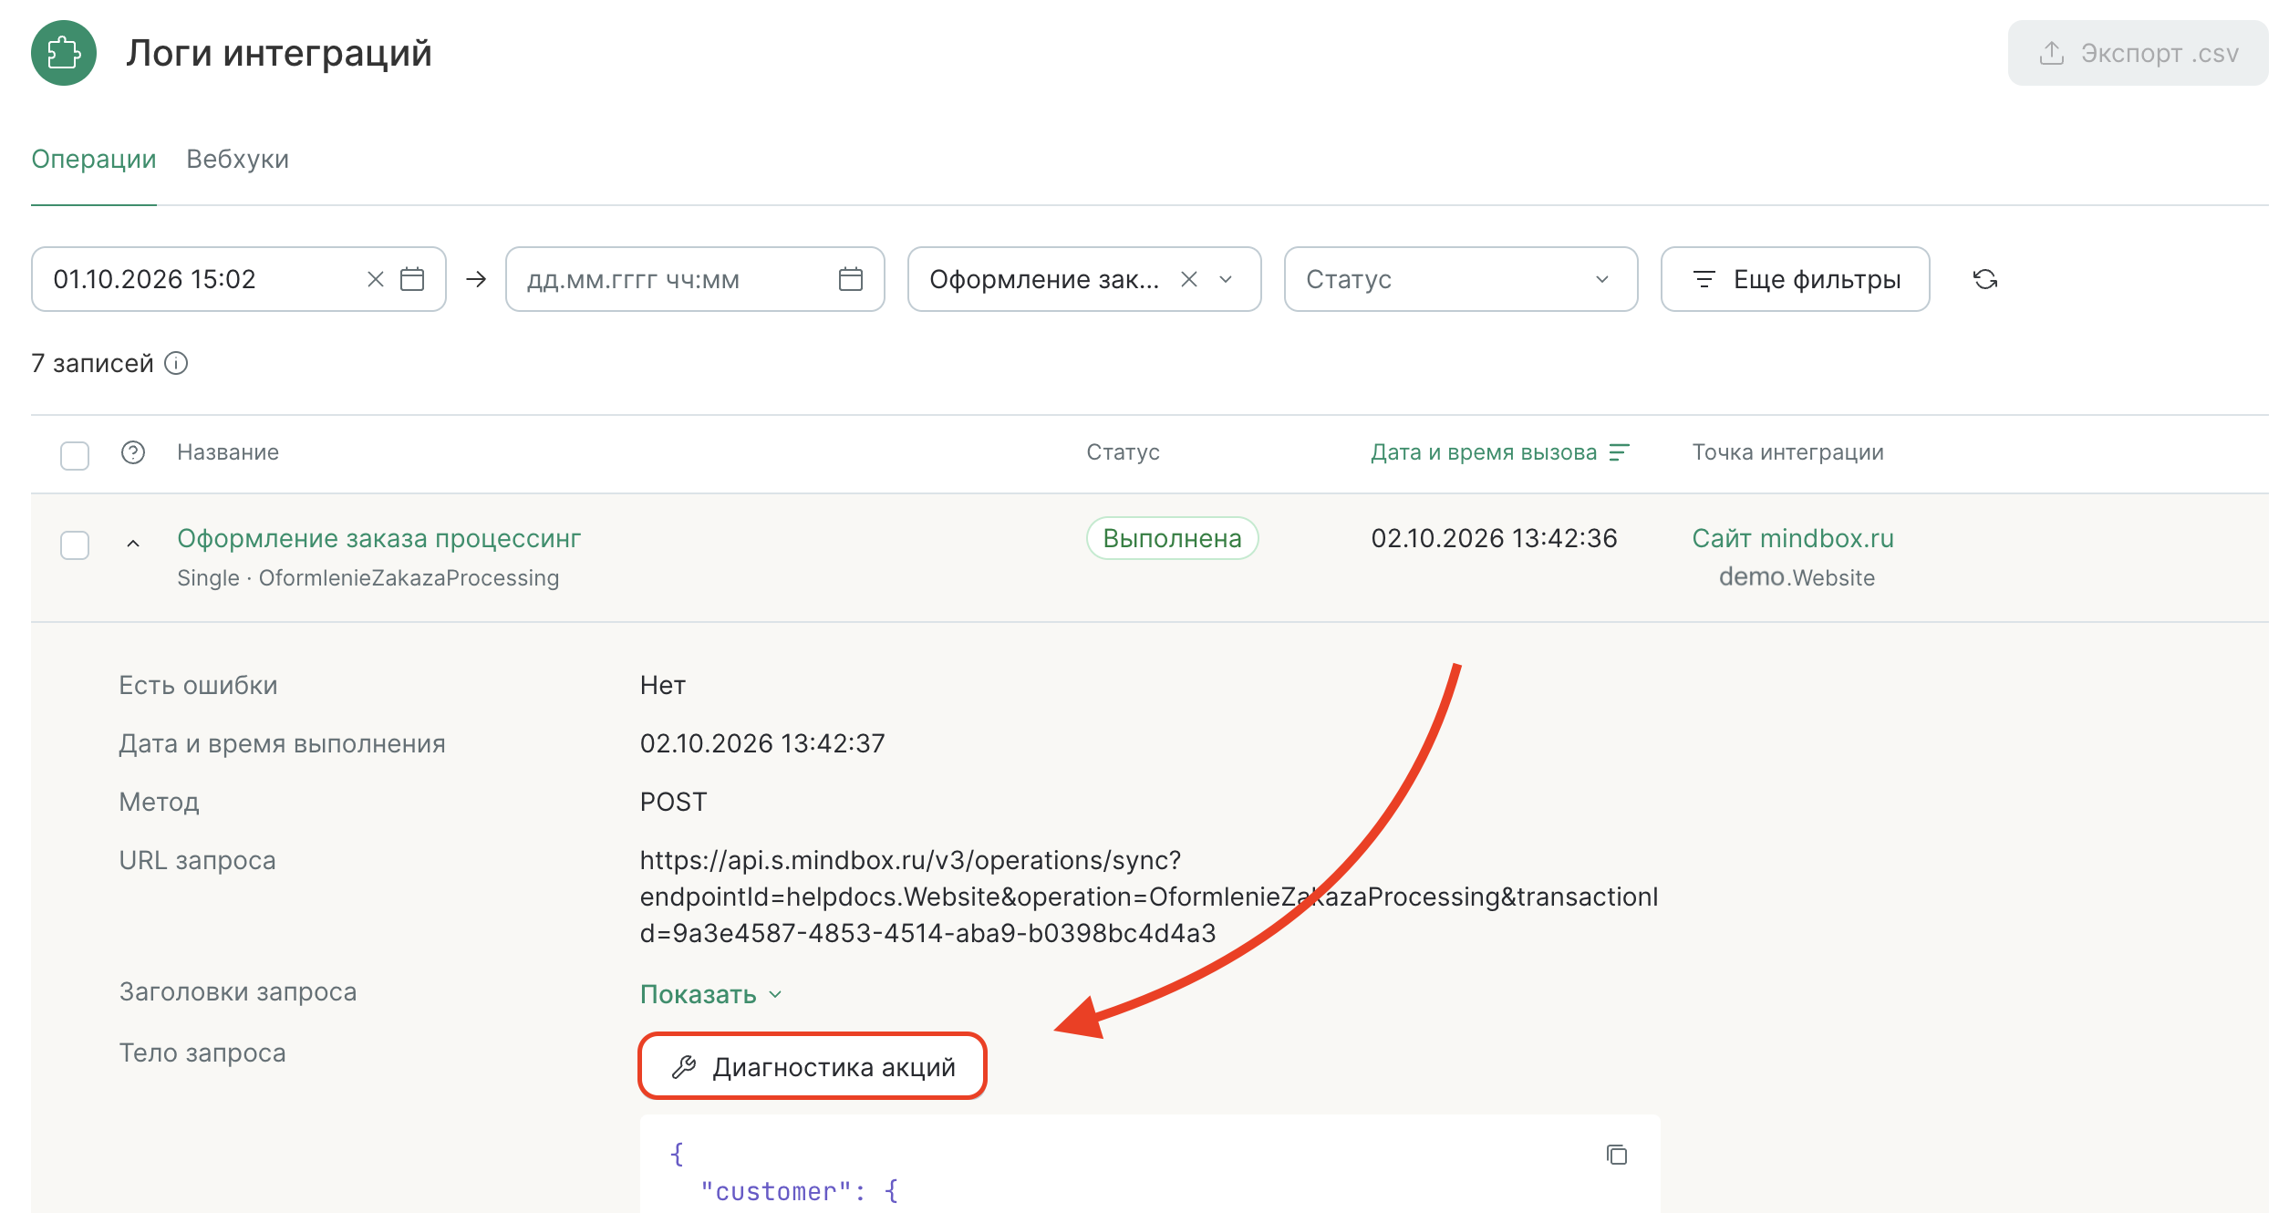Click the Single · OformlenieZakazaProcessing subtitle
Viewport: 2289px width, 1213px height.
[368, 578]
